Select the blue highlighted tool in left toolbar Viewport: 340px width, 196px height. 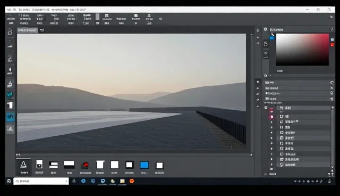tap(10, 117)
